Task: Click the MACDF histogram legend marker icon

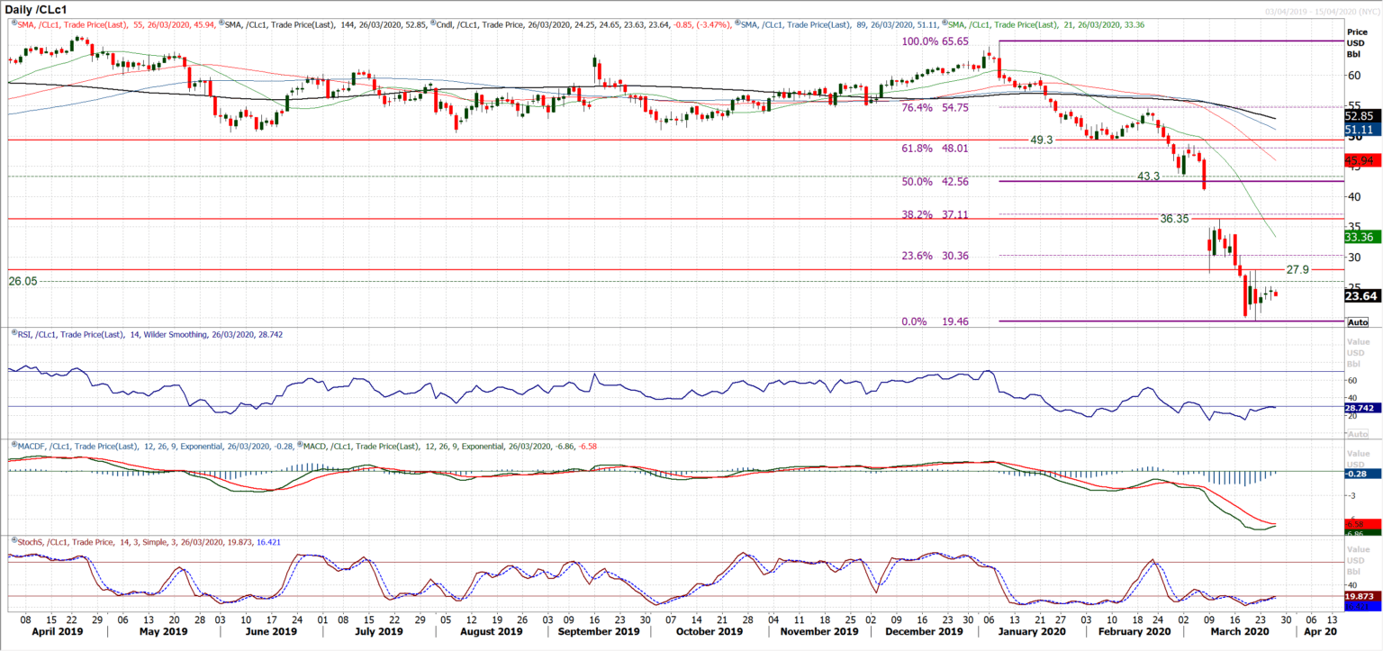Action: tap(13, 446)
